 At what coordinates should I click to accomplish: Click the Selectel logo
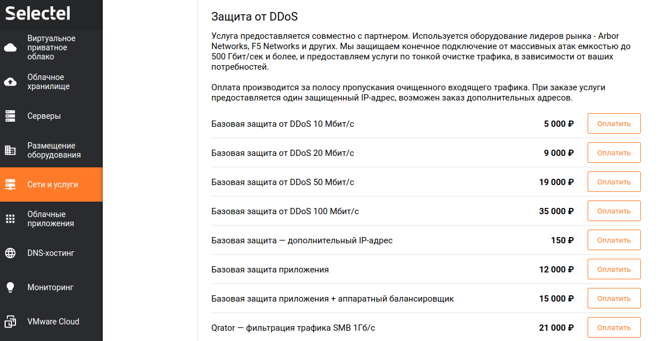[x=38, y=13]
